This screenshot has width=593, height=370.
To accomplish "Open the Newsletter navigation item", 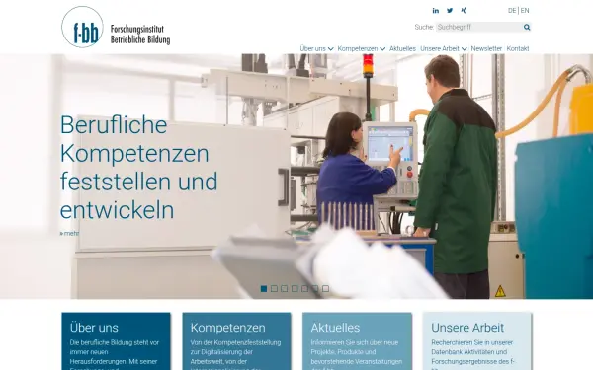I will tap(486, 48).
